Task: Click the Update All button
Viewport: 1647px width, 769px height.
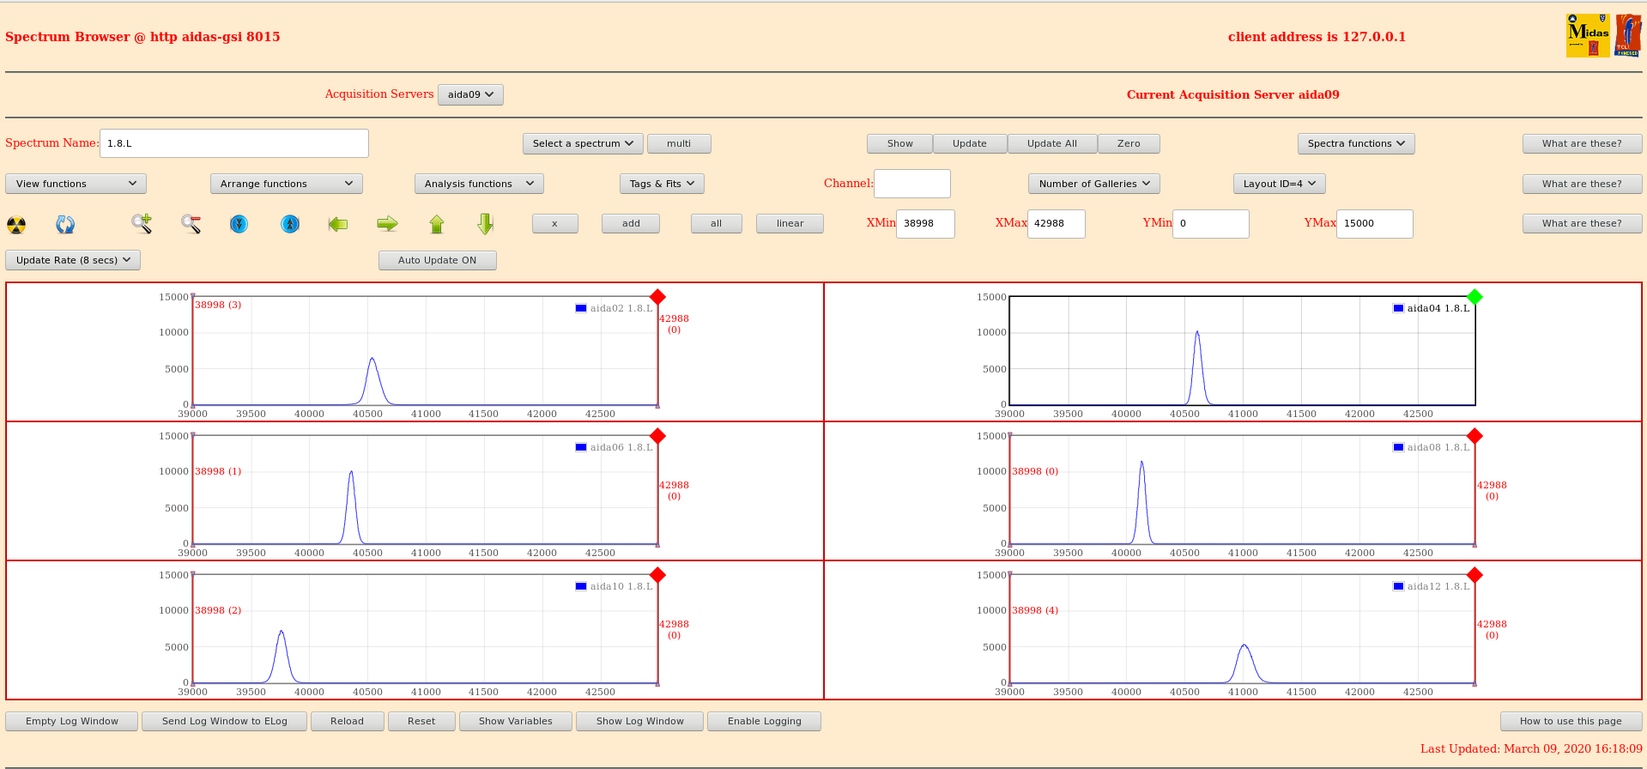Action: pyautogui.click(x=1051, y=143)
